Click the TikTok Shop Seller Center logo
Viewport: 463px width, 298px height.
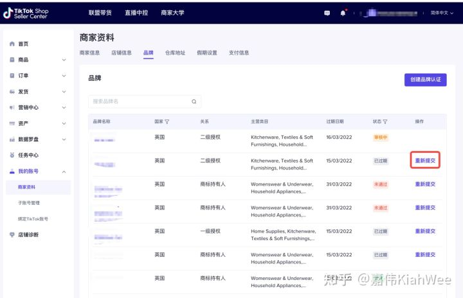(x=26, y=13)
